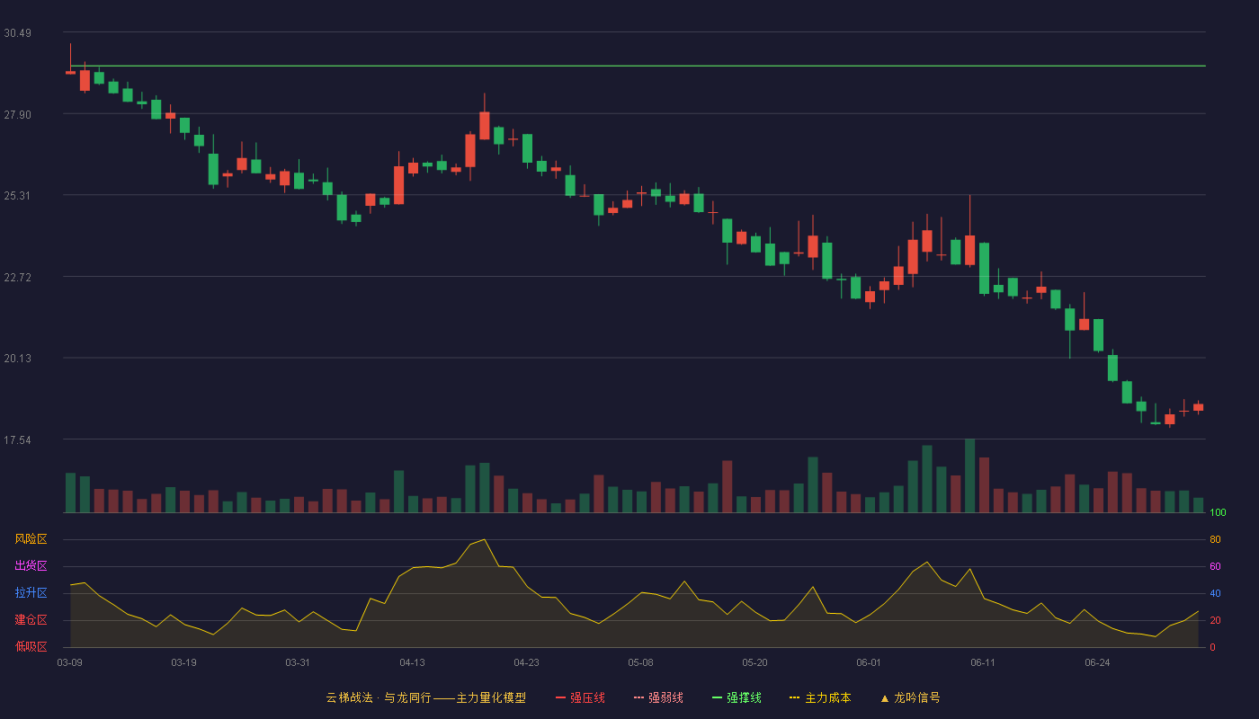Toggle the 强弱线 legend series

click(x=658, y=697)
